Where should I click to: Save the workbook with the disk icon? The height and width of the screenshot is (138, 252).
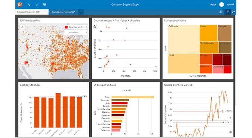pyautogui.click(x=44, y=4)
